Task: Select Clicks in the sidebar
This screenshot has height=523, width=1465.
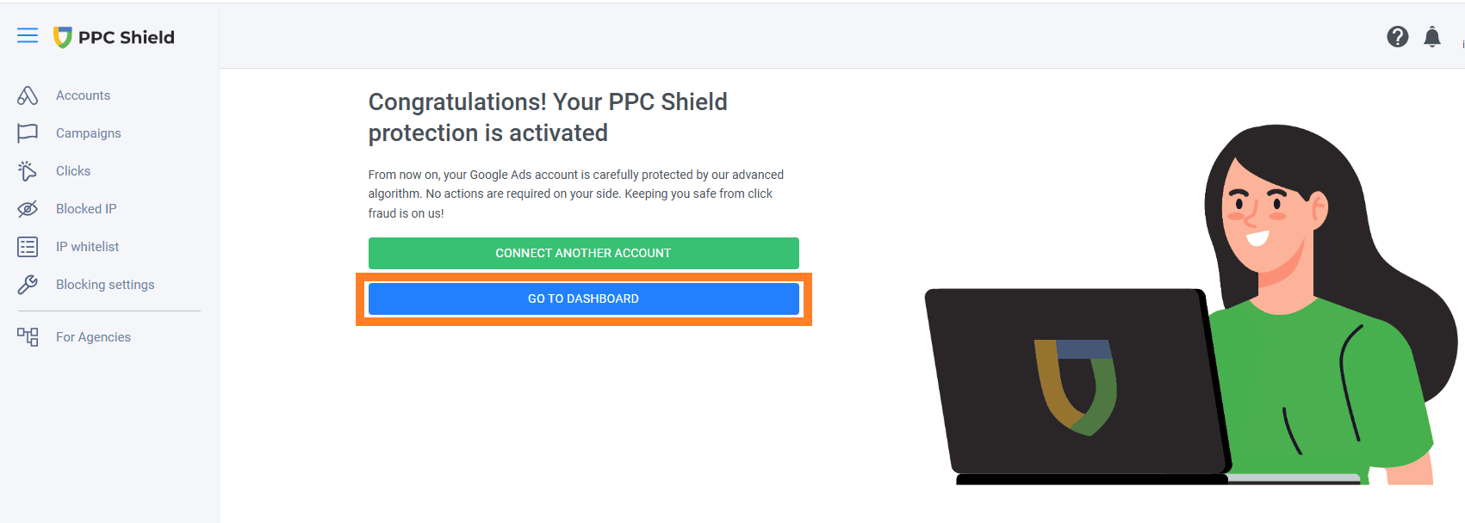Action: coord(73,171)
